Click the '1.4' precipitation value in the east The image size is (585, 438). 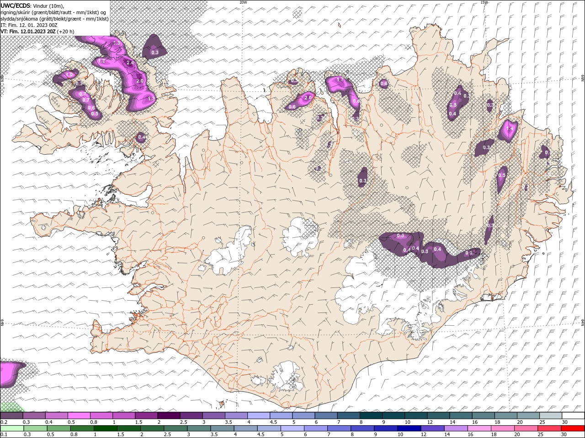coord(511,129)
